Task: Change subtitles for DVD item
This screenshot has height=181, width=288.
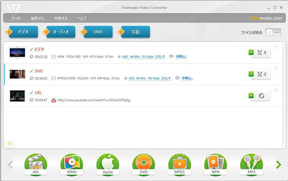Action: 187,78
